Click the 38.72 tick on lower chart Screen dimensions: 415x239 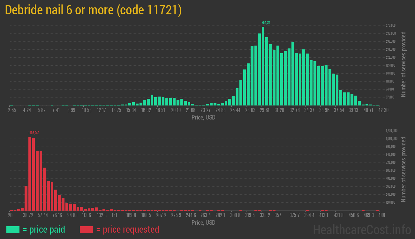coord(28,215)
